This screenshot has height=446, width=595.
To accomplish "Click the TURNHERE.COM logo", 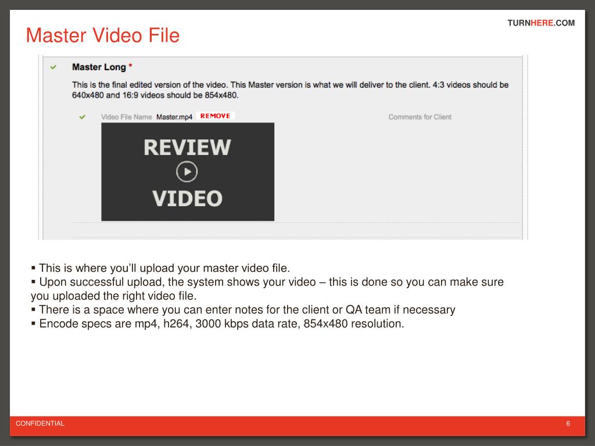I will [541, 23].
